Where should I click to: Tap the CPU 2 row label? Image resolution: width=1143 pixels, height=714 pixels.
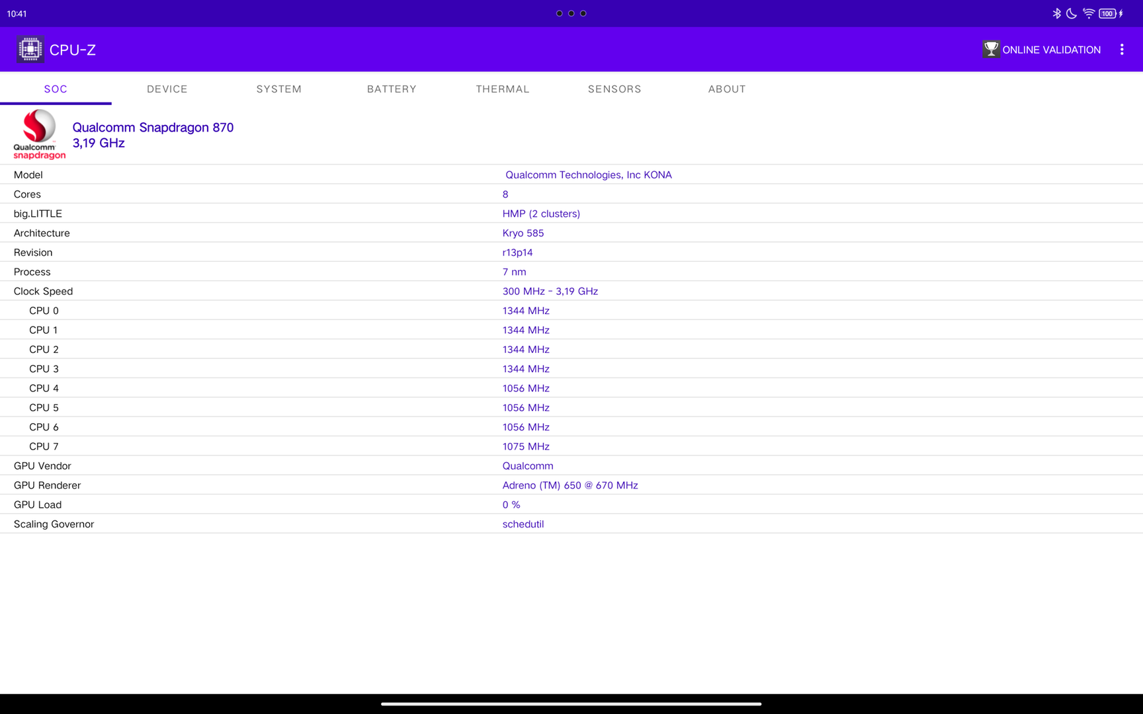pyautogui.click(x=44, y=349)
